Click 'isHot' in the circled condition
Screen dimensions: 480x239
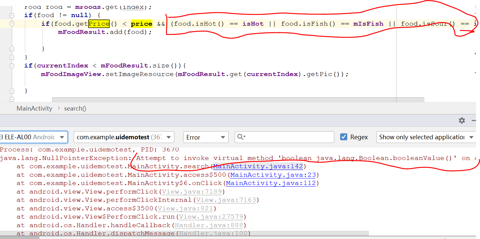click(253, 24)
